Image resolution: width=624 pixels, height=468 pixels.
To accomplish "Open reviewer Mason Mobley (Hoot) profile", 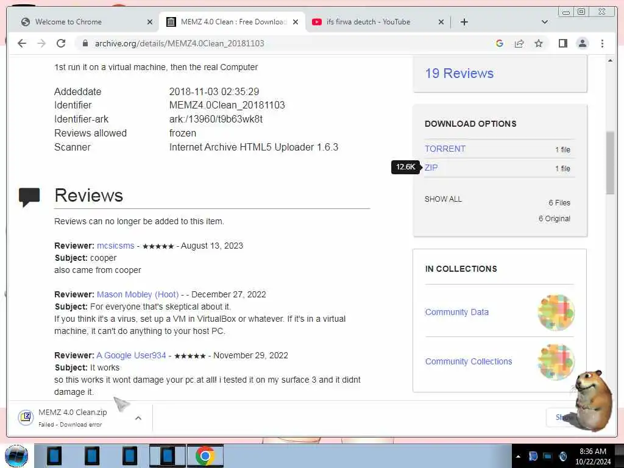I will pos(138,294).
